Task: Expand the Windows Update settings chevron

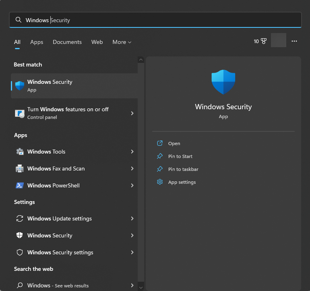Action: pos(132,218)
